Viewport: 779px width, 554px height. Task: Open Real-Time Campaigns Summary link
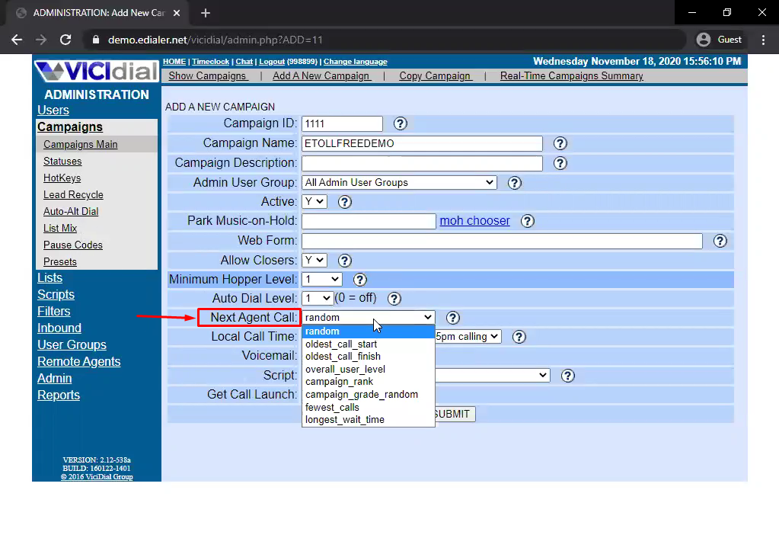[x=571, y=76]
